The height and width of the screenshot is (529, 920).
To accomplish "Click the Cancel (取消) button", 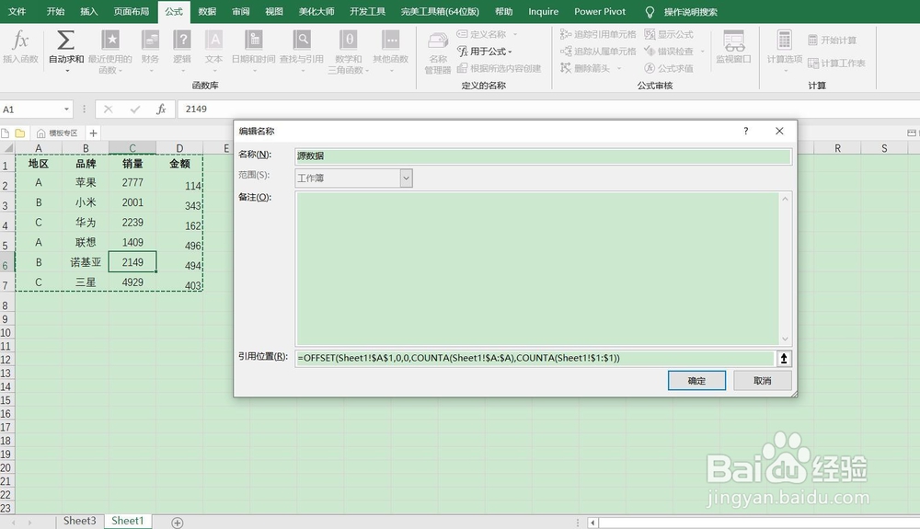I will [762, 381].
